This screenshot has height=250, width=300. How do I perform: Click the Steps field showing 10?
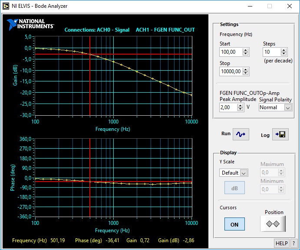[x=272, y=52]
